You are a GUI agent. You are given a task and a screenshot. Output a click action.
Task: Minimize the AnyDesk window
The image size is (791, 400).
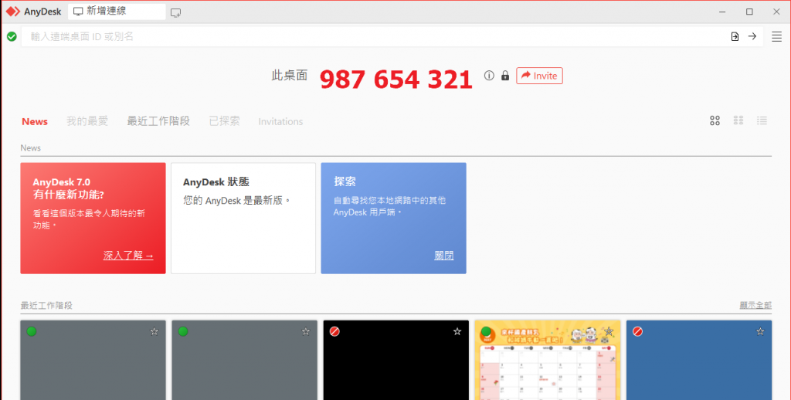coord(722,12)
